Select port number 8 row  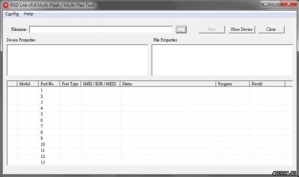click(x=149, y=132)
